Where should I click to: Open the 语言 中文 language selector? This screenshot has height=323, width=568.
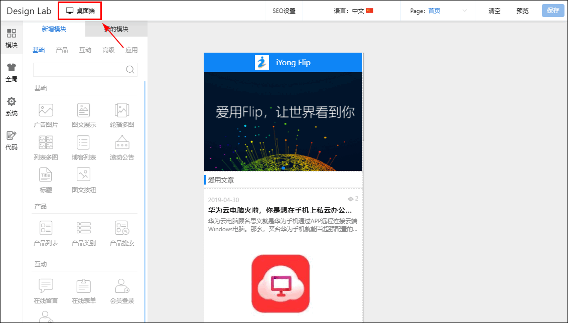click(353, 11)
